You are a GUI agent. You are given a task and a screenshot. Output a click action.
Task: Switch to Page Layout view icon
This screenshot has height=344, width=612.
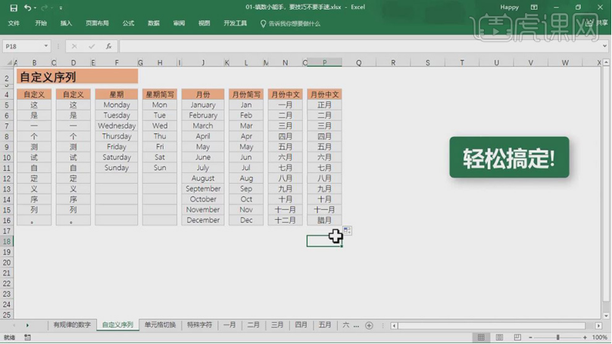[x=499, y=337]
